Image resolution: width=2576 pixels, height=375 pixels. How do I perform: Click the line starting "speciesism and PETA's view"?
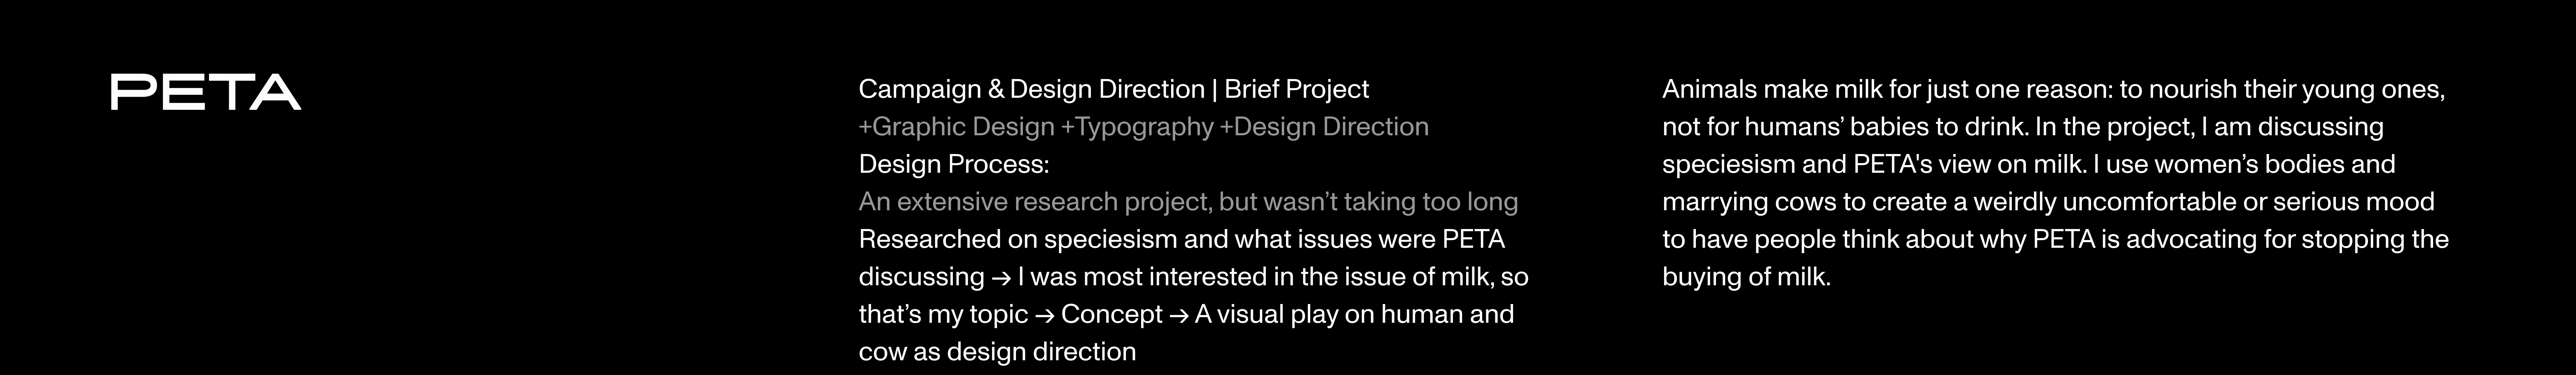(2028, 164)
